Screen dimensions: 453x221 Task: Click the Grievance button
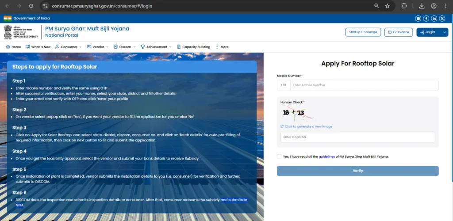[x=398, y=32]
